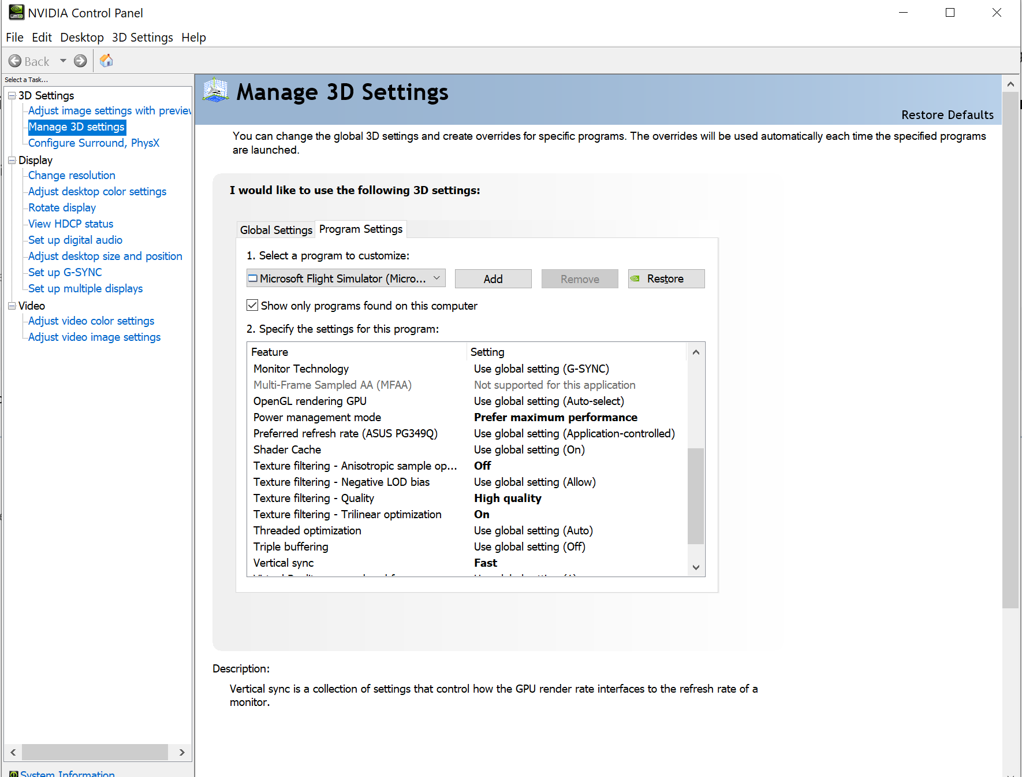Open the 3D Settings menu
The image size is (1022, 777).
coord(142,38)
